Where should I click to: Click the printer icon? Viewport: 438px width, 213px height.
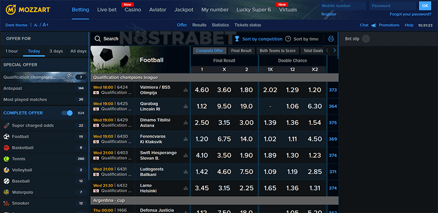point(331,39)
